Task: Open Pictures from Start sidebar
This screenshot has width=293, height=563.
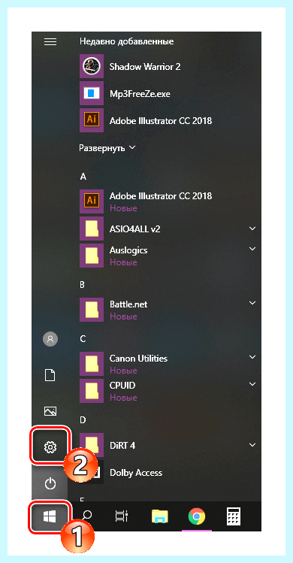Action: point(50,411)
